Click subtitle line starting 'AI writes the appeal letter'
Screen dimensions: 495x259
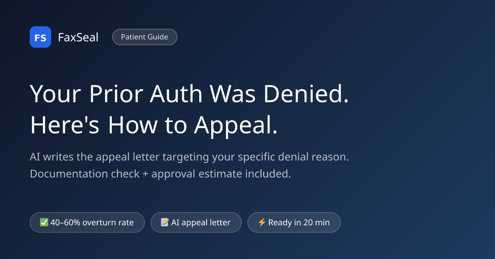click(189, 157)
